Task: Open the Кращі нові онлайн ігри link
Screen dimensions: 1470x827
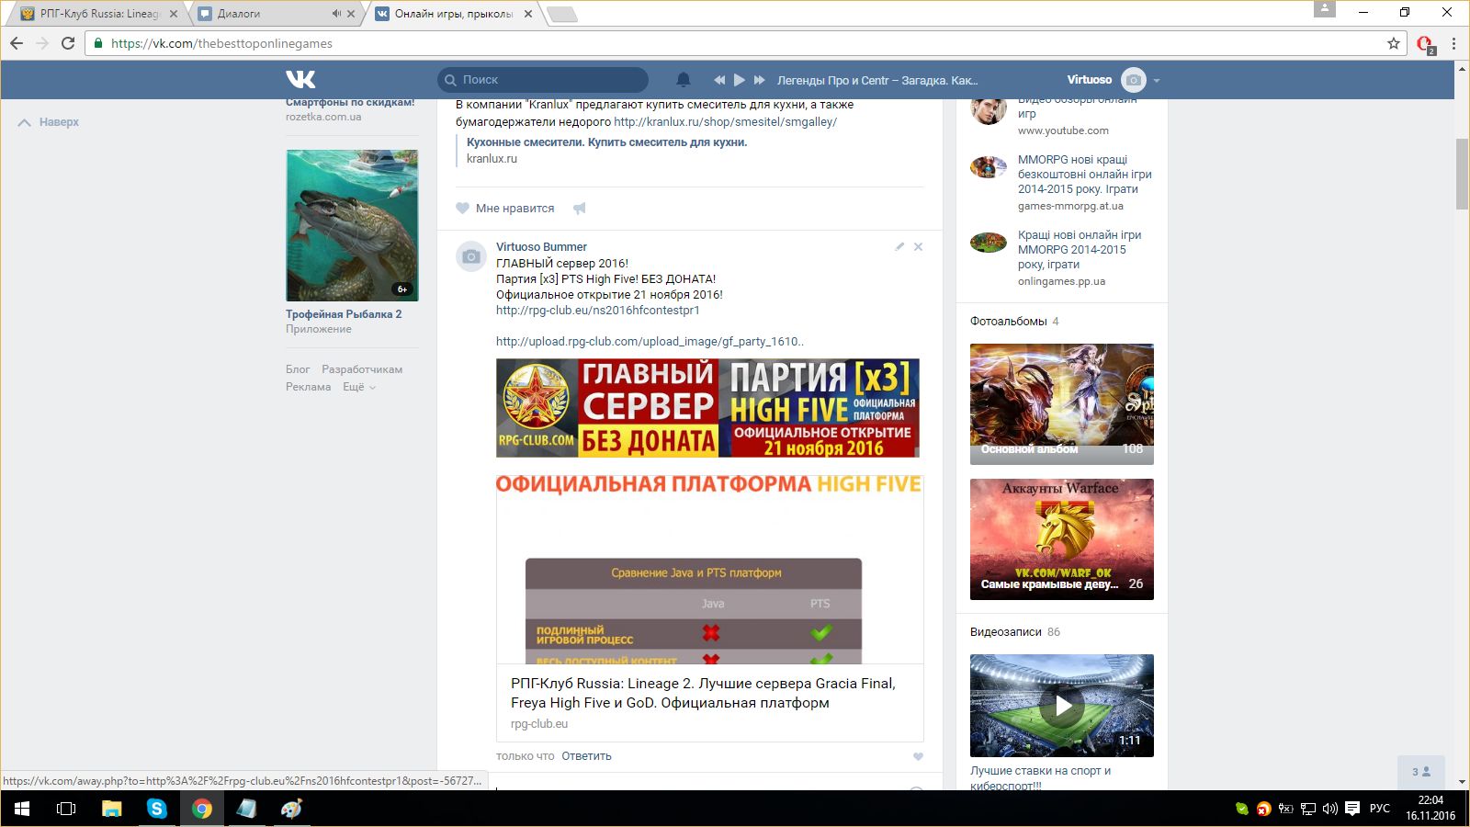Action: [x=1080, y=250]
